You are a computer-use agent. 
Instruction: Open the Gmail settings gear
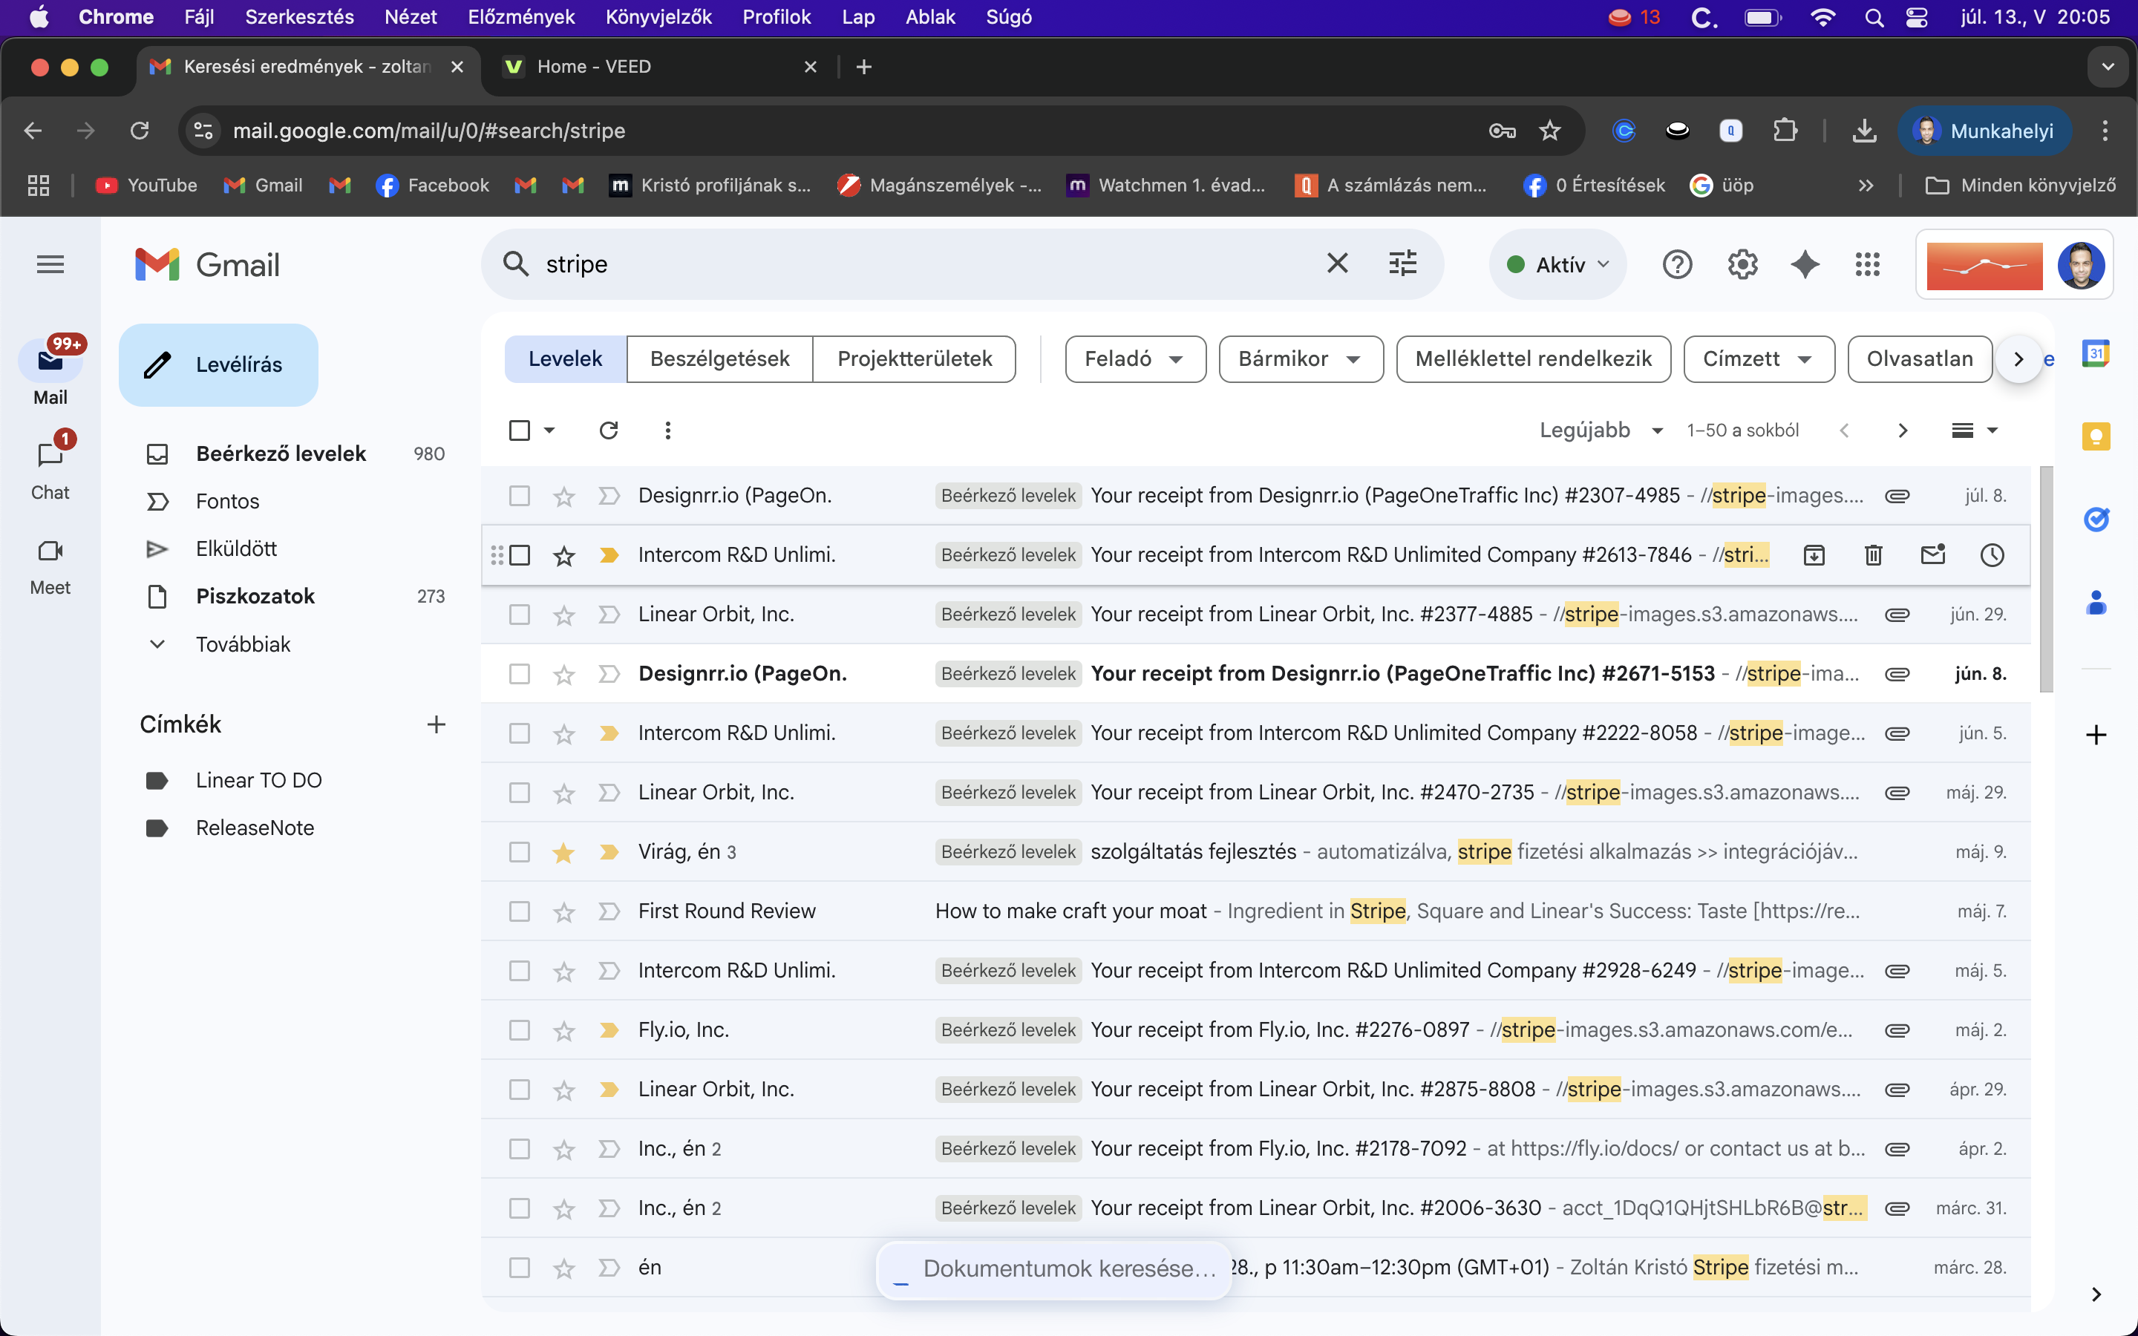[x=1742, y=264]
